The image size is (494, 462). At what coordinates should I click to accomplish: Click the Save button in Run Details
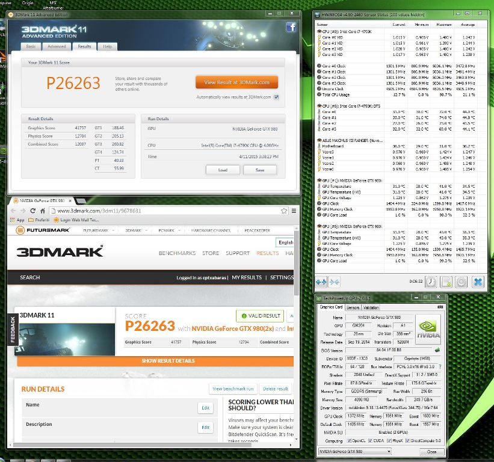[260, 170]
